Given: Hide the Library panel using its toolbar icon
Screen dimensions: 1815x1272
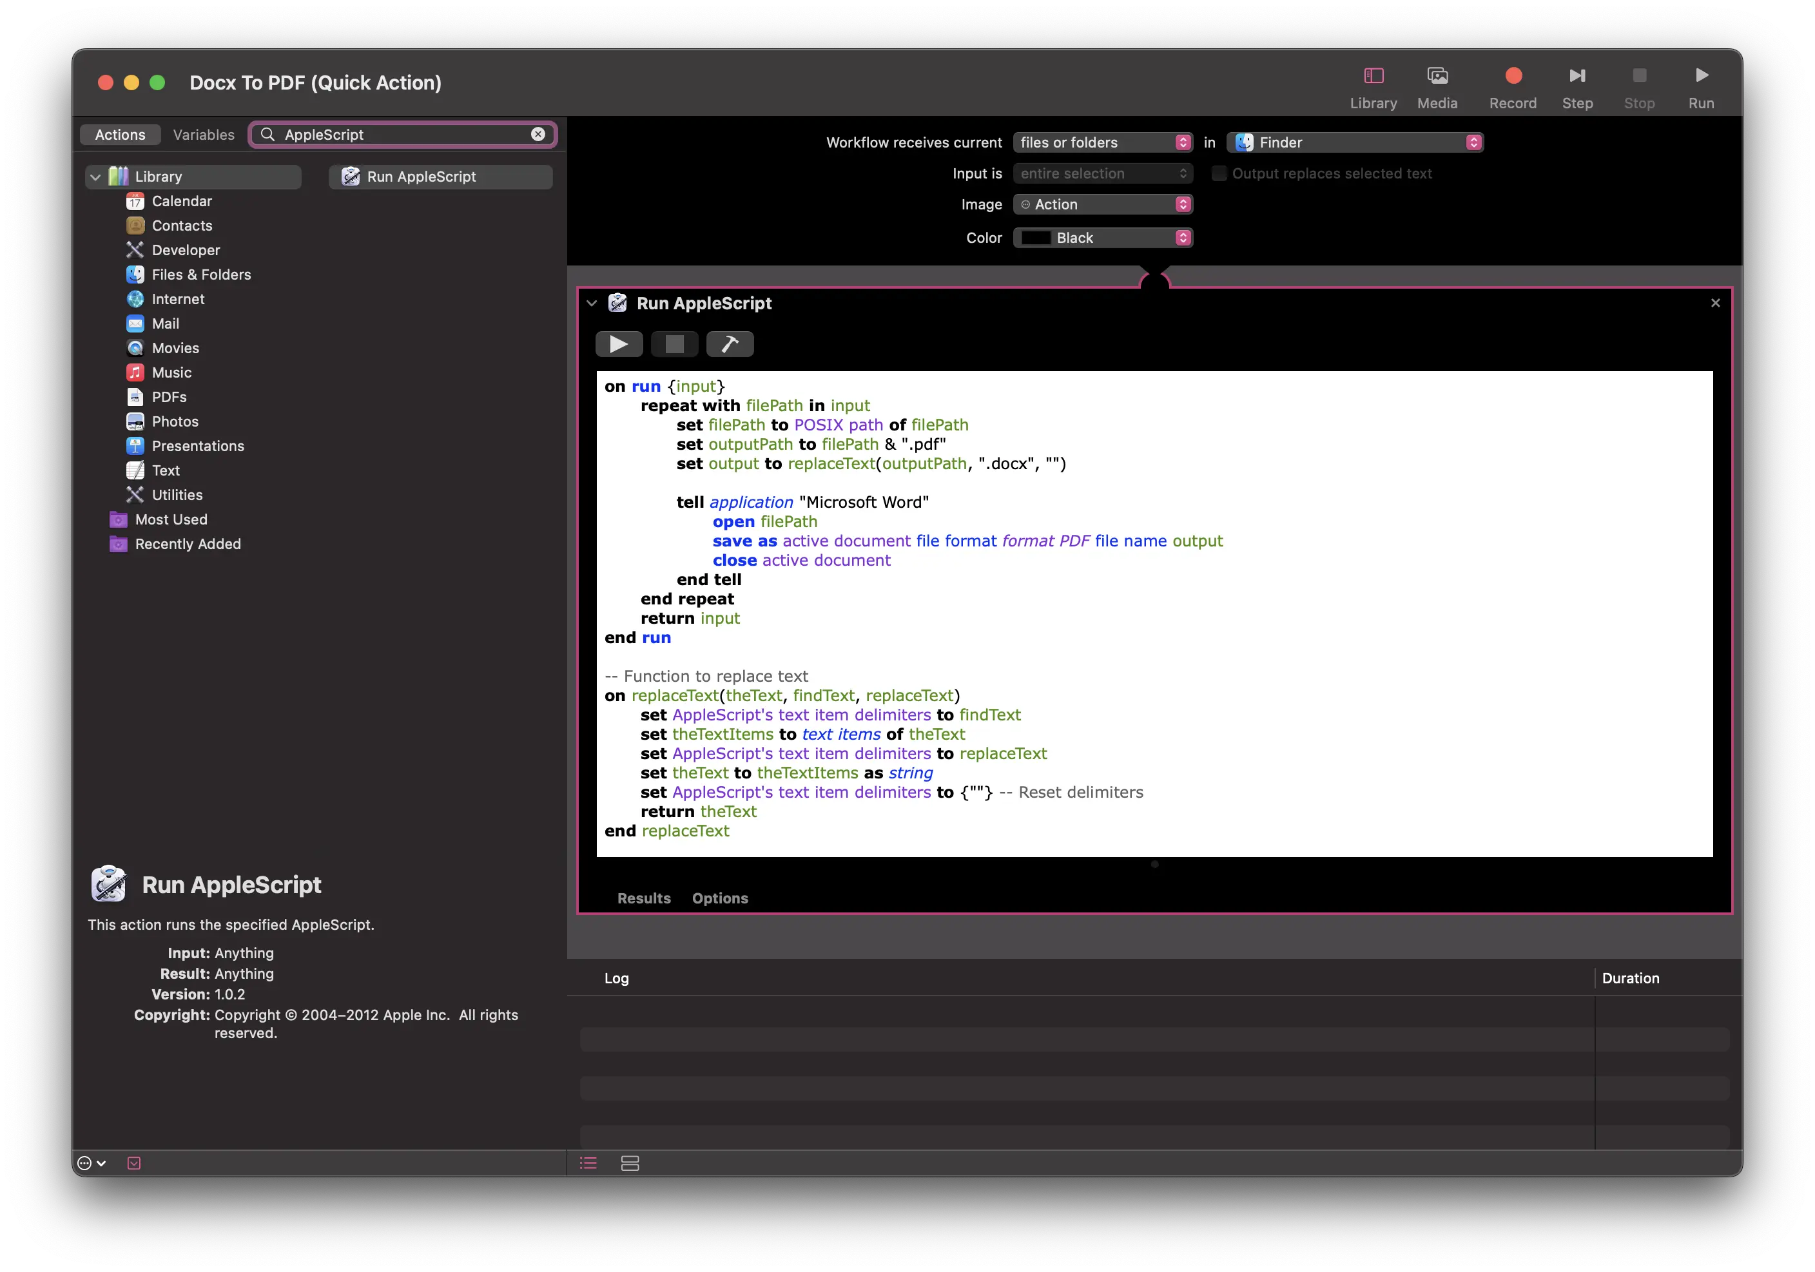Looking at the screenshot, I should point(1373,76).
